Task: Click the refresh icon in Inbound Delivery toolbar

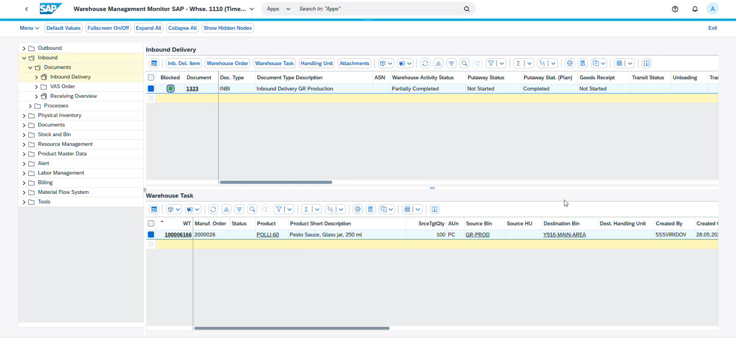Action: (425, 63)
